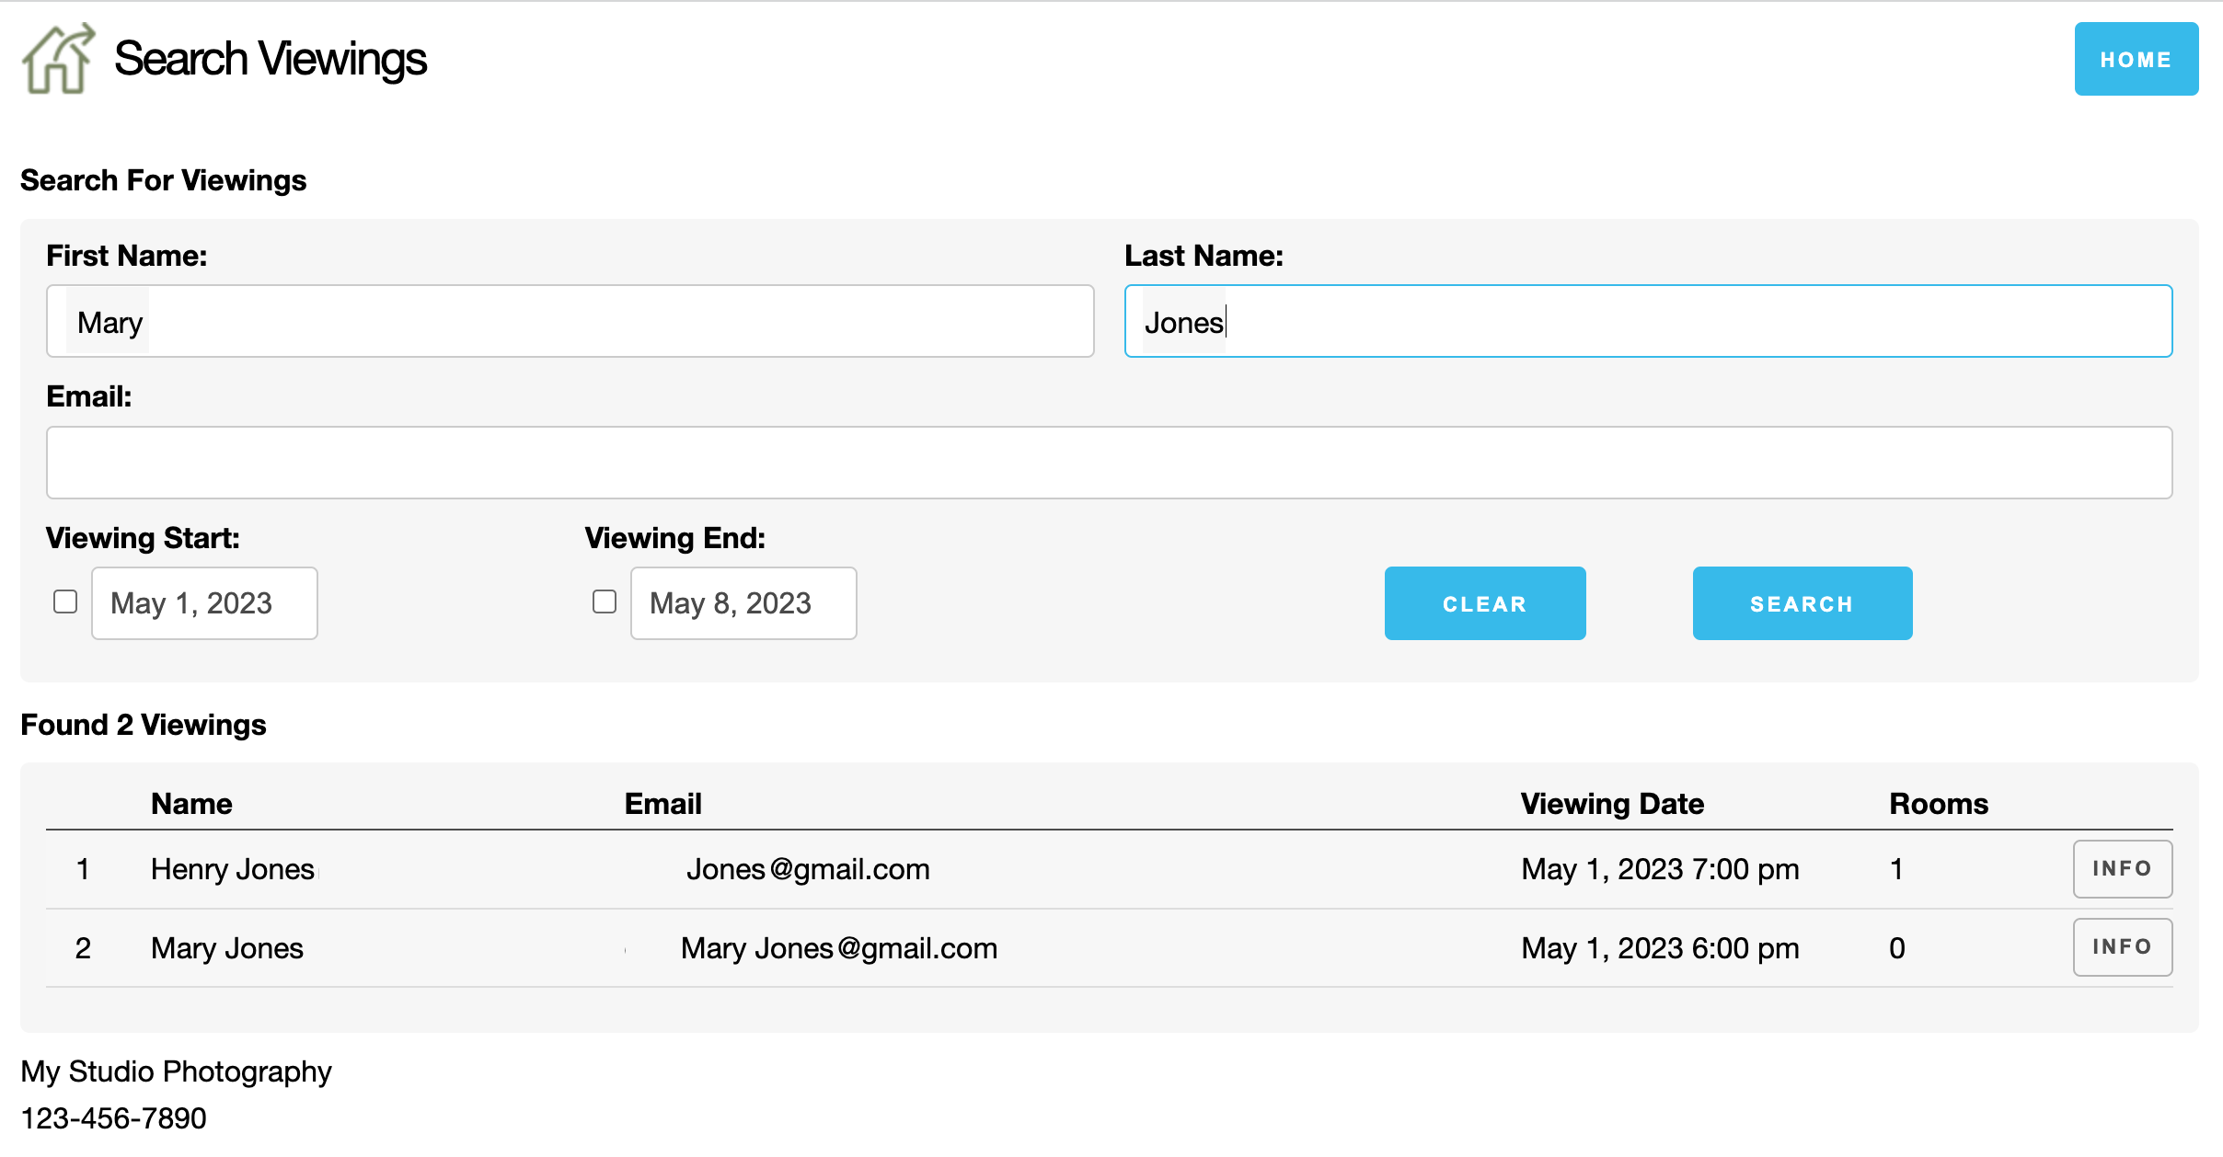
Task: Select the Henry Jones name cell
Action: click(233, 869)
